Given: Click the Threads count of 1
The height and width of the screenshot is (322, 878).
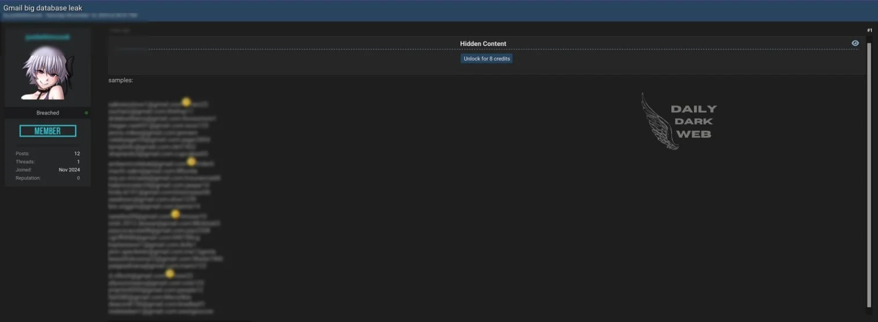Looking at the screenshot, I should 78,162.
